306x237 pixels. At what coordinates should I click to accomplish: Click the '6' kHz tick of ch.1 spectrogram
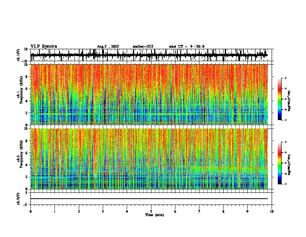click(27, 89)
